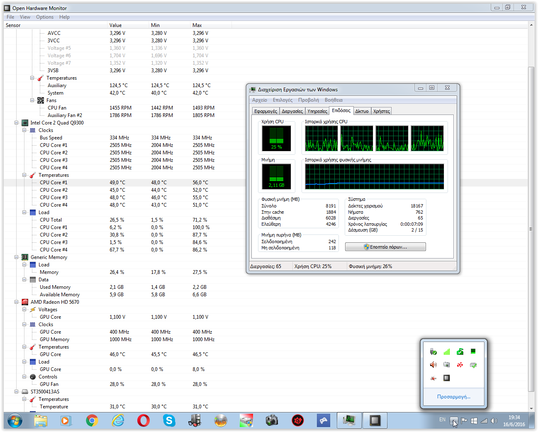Click the taskbar volume speaker icon
Screen dimensions: 538x432
pos(494,420)
